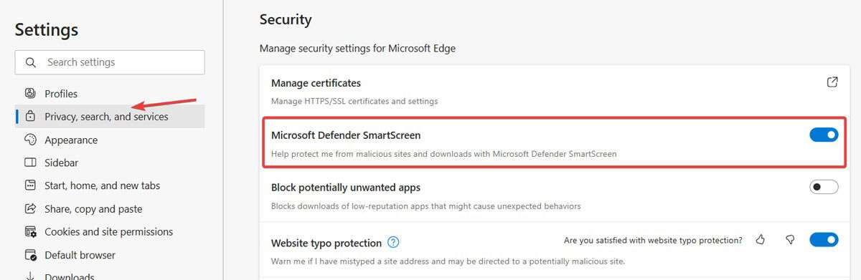861x280 pixels.
Task: Click the thumbs down feedback icon
Action: coord(790,240)
